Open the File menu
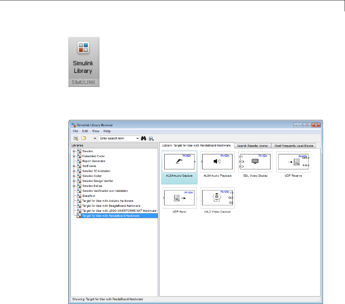The height and width of the screenshot is (304, 345). (x=76, y=131)
